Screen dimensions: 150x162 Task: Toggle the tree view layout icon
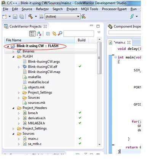32,34
